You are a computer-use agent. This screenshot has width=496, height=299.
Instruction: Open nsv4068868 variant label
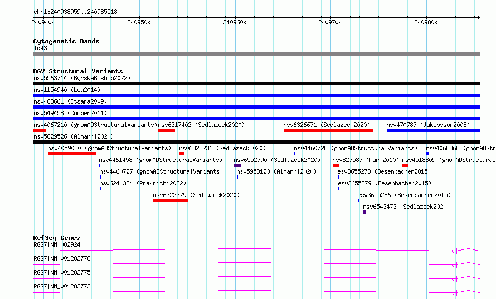460,148
